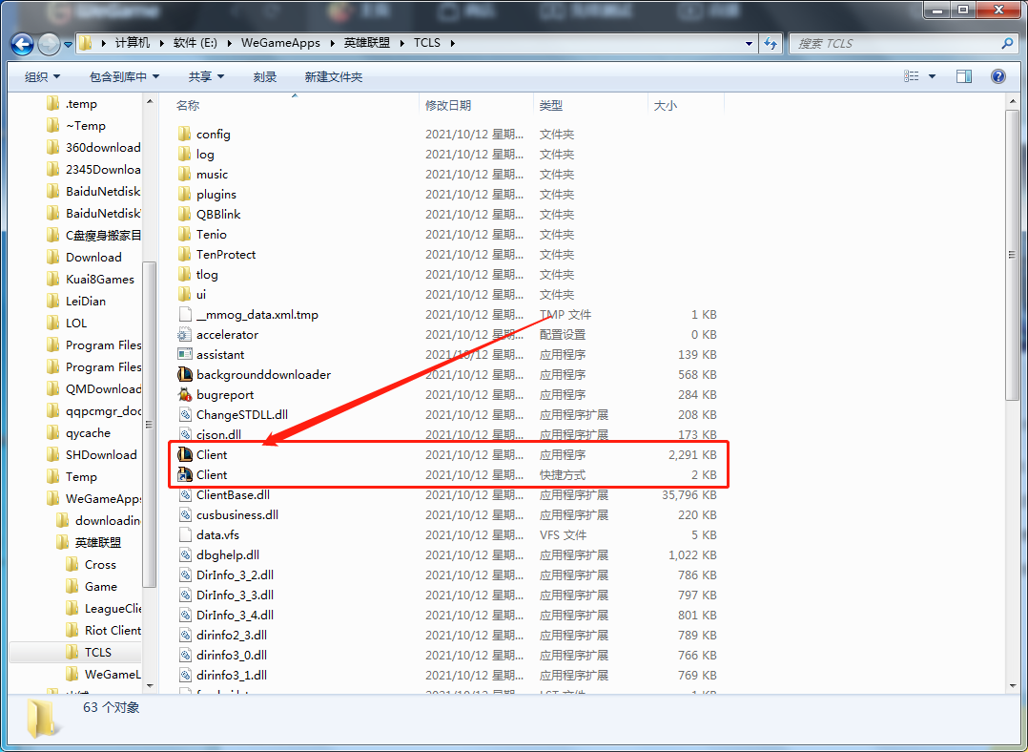
Task: Click the assistant application icon
Action: pos(185,355)
